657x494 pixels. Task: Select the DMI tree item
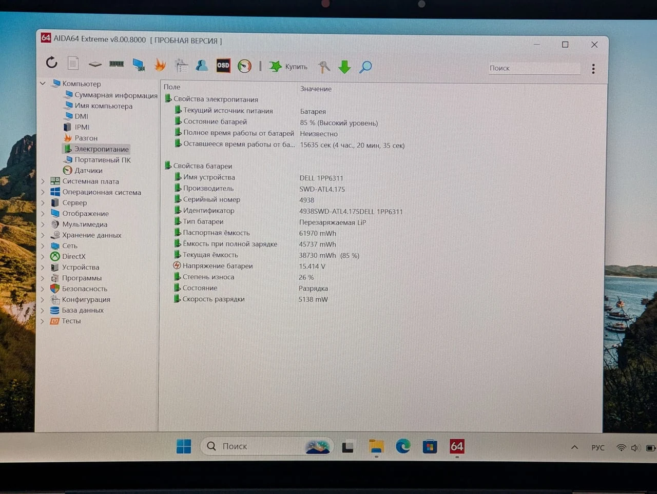click(x=81, y=116)
